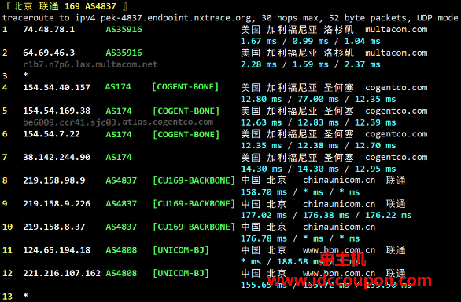Click latency value 12.70 ms
Viewport: 461px width, 302px height.
(375, 145)
